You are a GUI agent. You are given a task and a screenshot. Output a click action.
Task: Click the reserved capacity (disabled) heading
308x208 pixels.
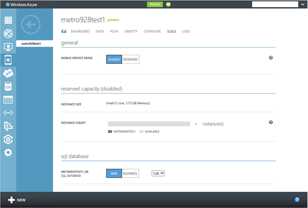[92, 89]
